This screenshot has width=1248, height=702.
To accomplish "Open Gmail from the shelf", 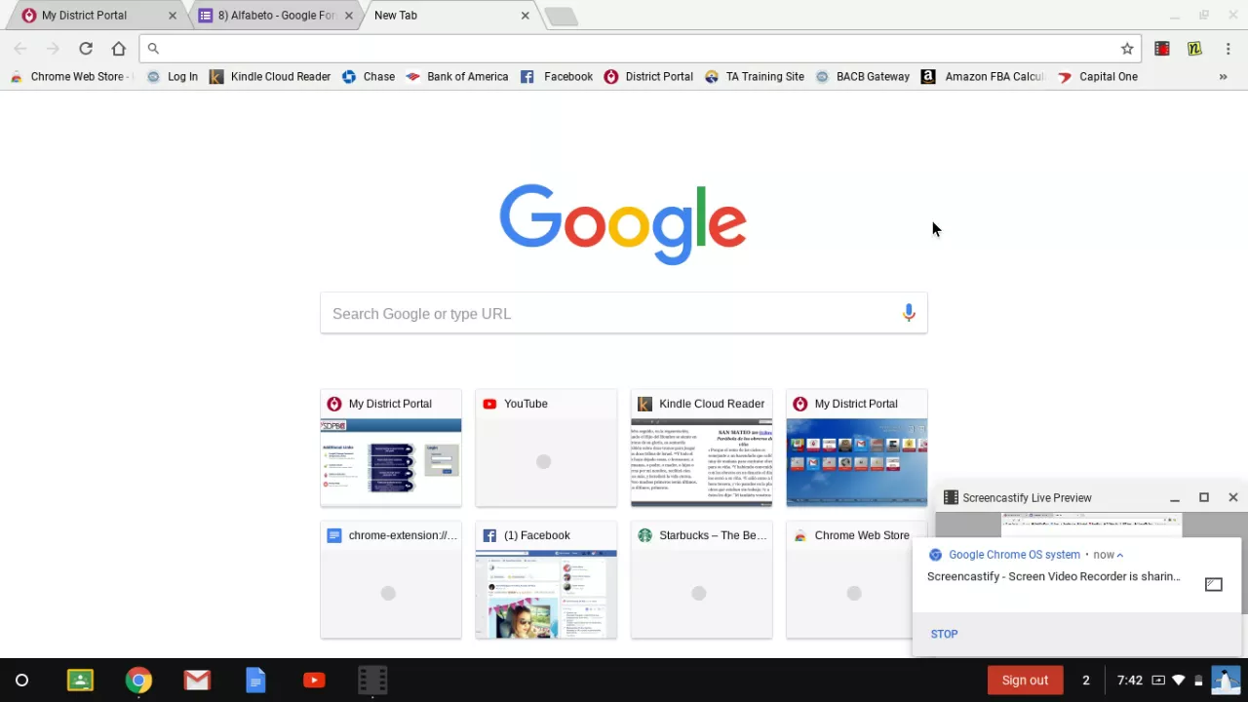I will click(197, 681).
